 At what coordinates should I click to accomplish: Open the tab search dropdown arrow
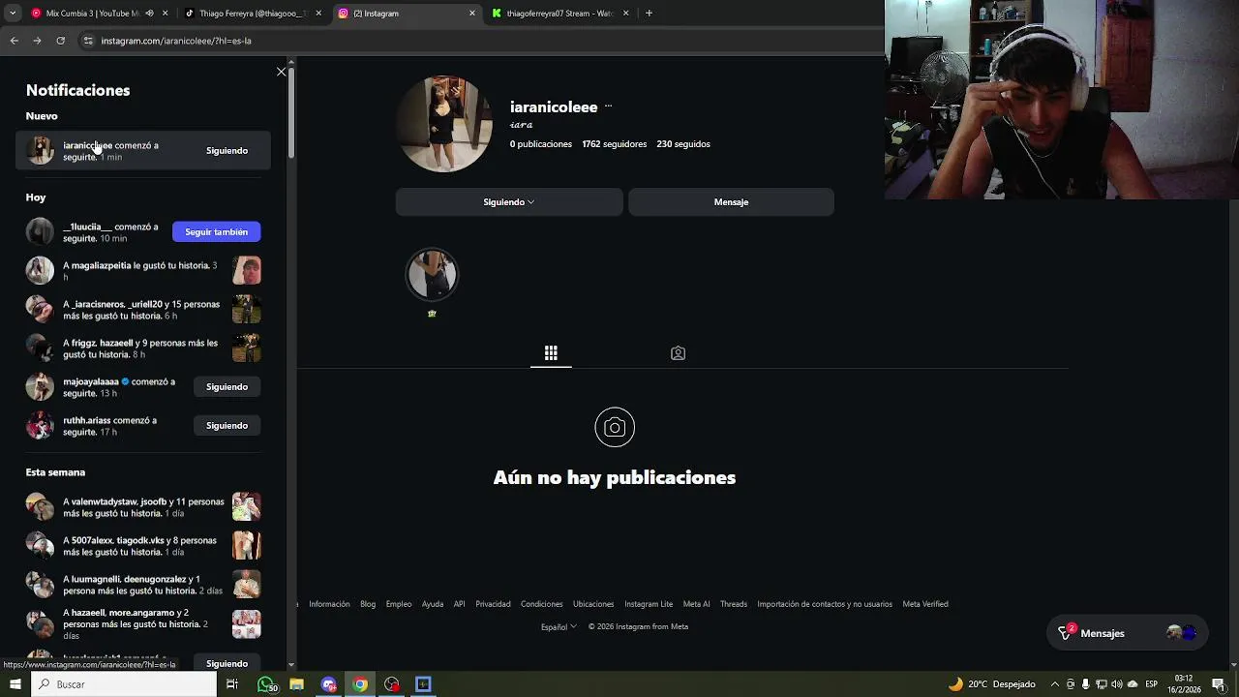pos(13,14)
